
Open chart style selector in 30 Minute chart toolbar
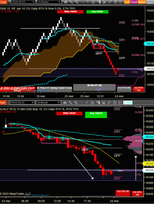click(x=65, y=102)
